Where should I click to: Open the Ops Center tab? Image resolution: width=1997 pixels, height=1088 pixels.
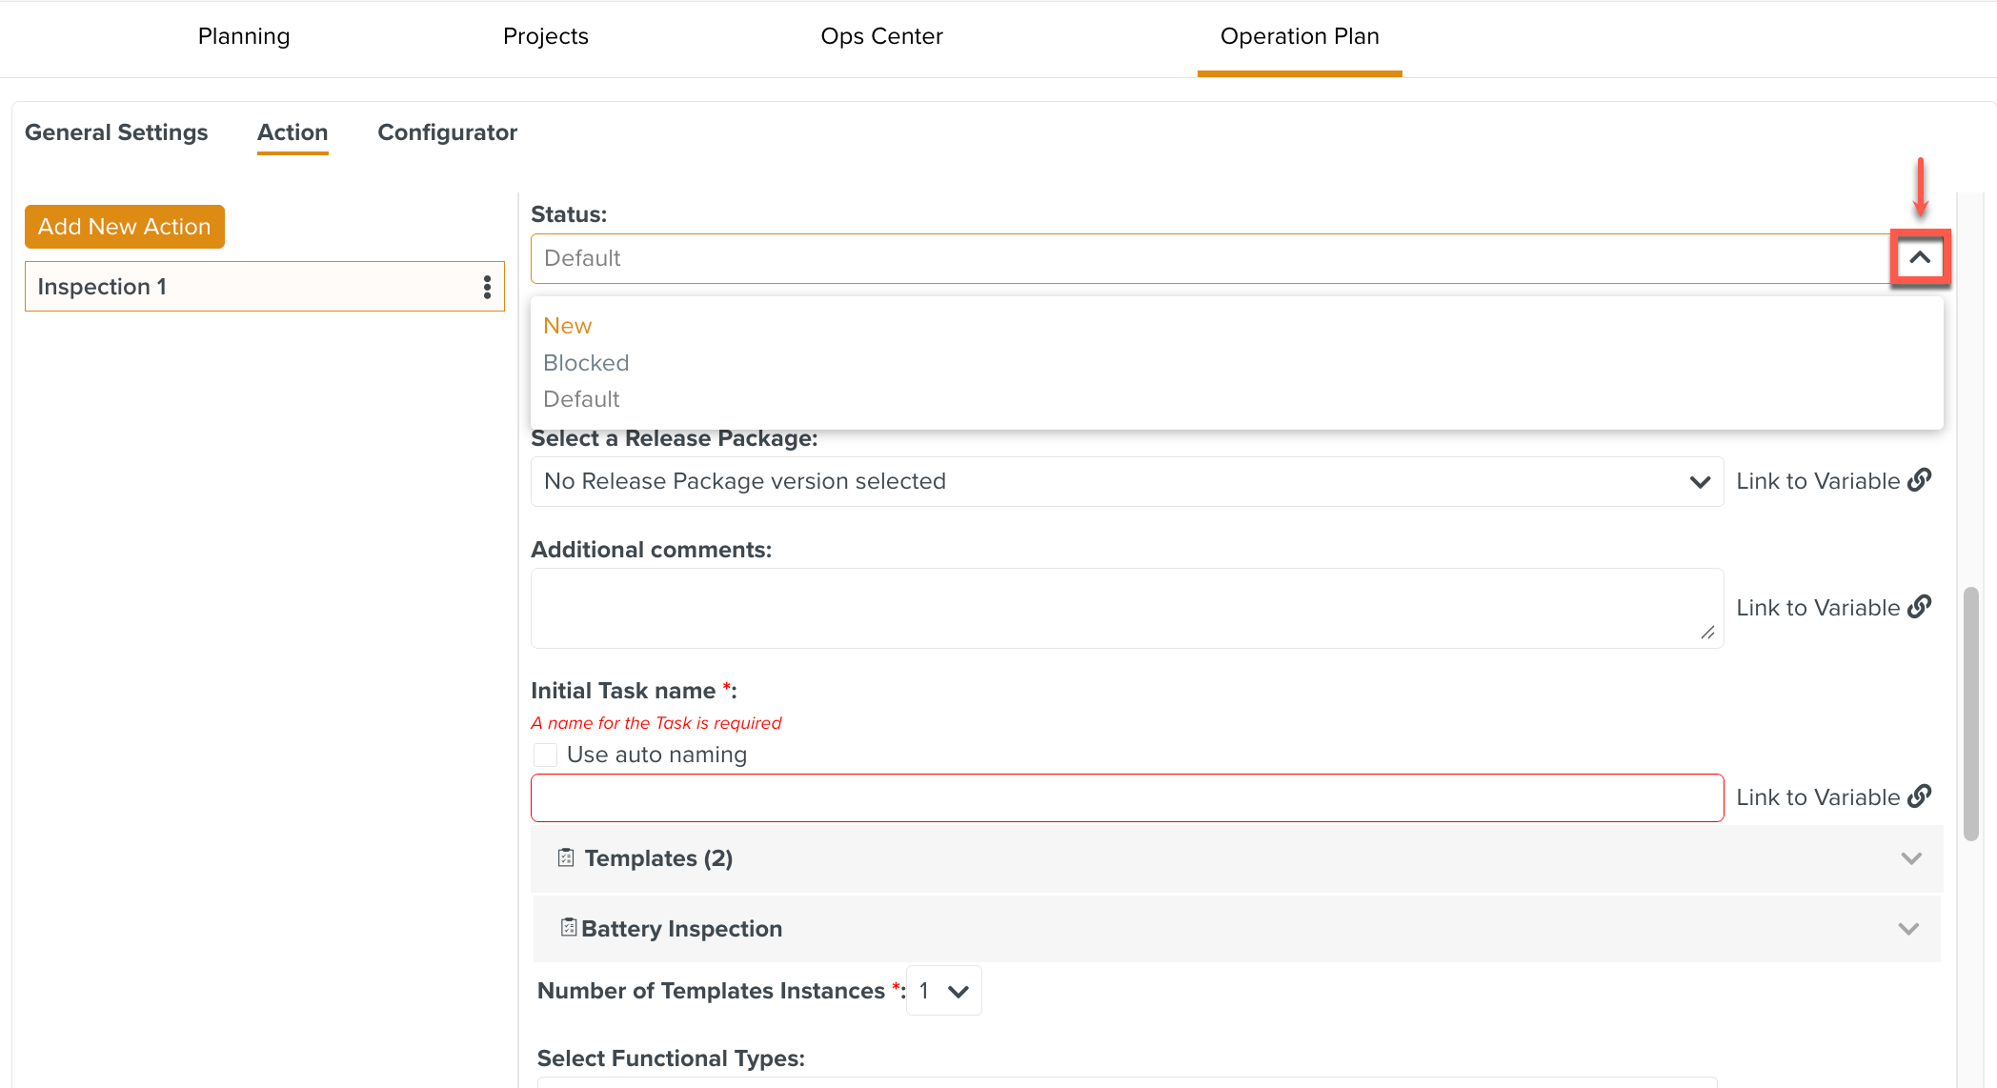(x=881, y=36)
